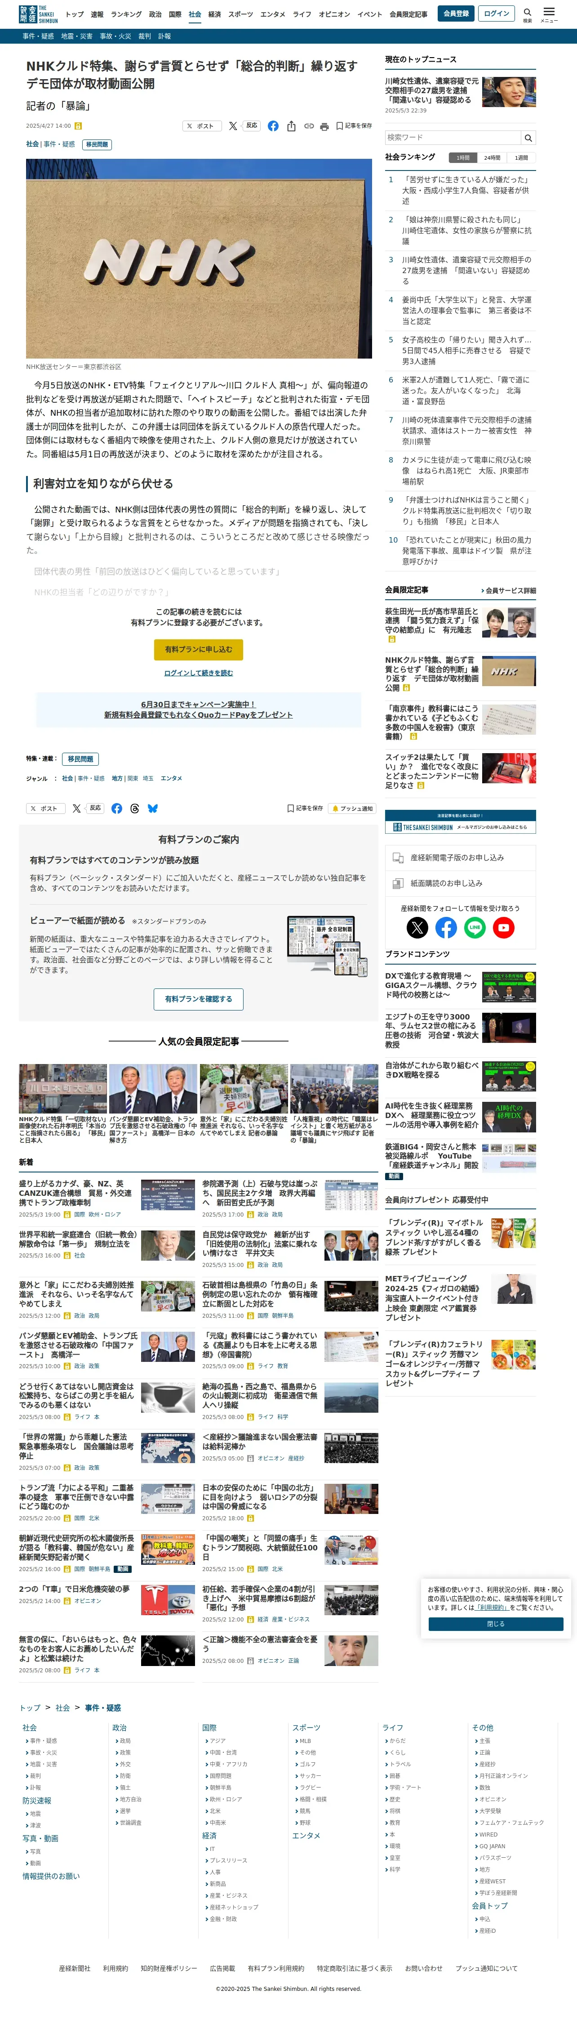Open 移民問題 tag under headline

click(x=97, y=144)
